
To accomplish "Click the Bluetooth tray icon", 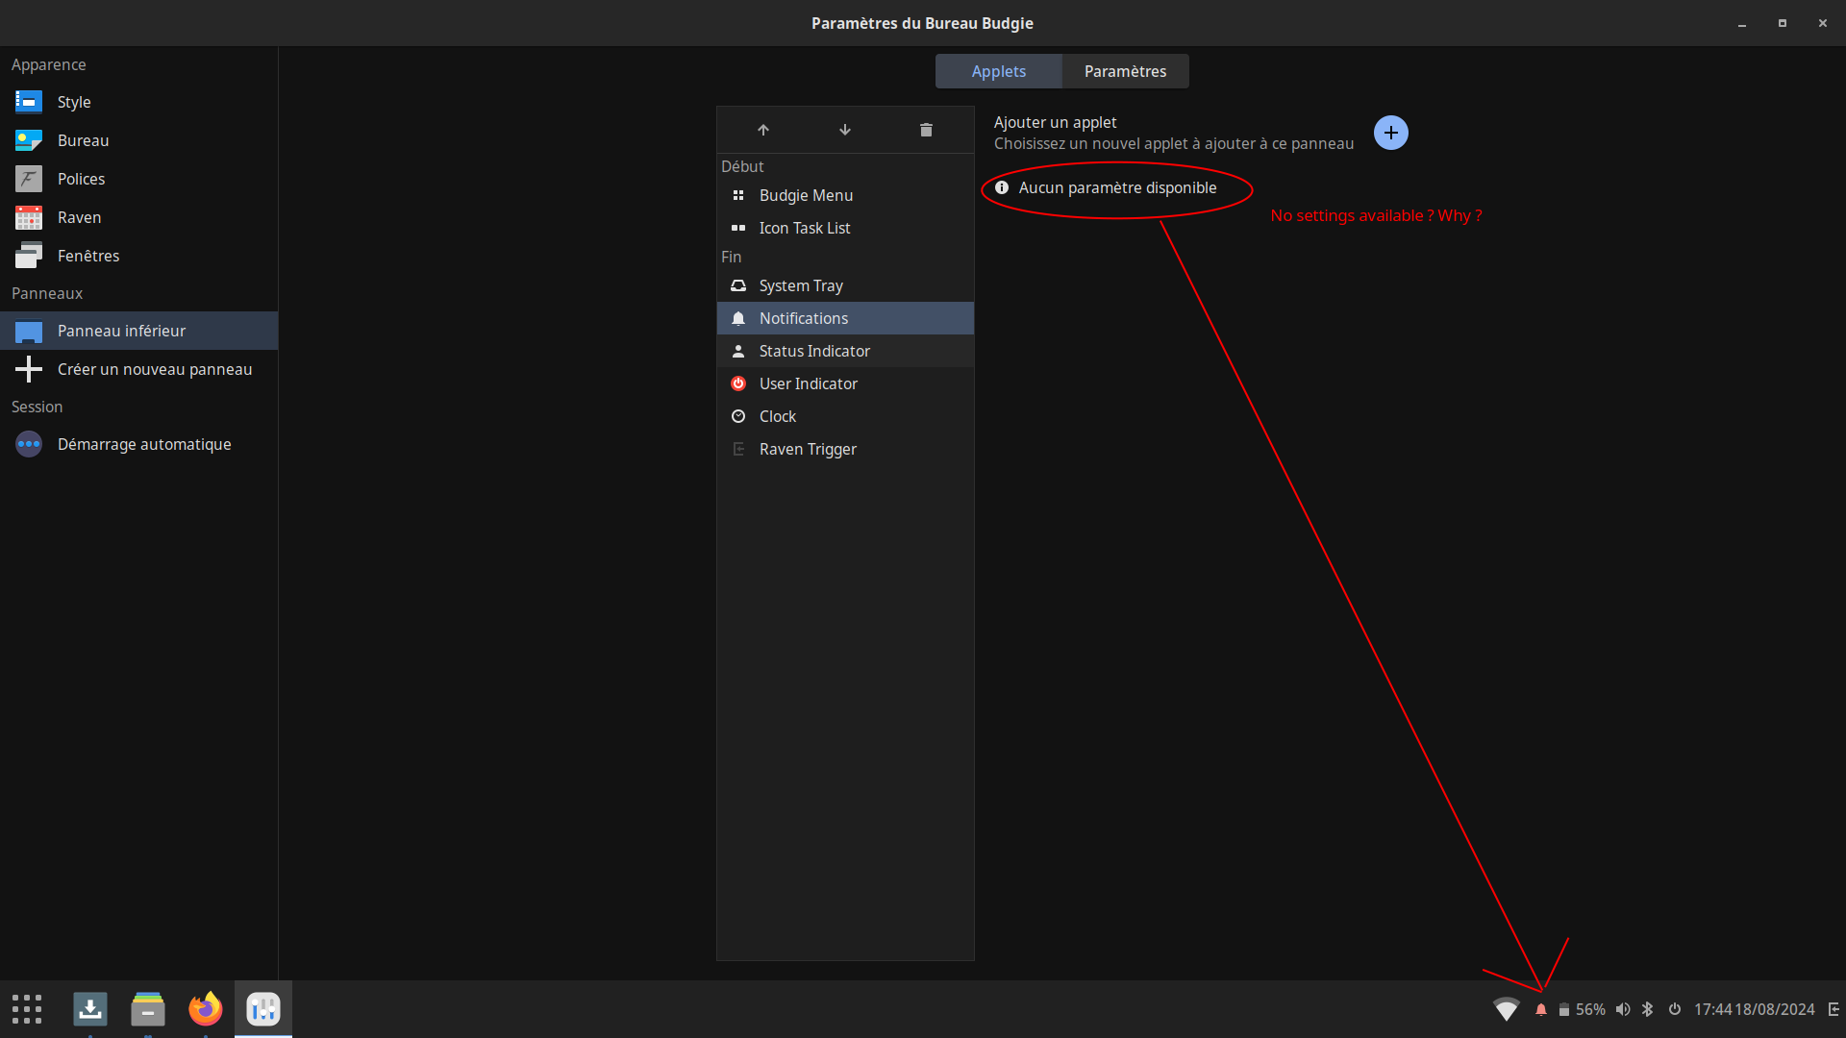I will 1648,1009.
